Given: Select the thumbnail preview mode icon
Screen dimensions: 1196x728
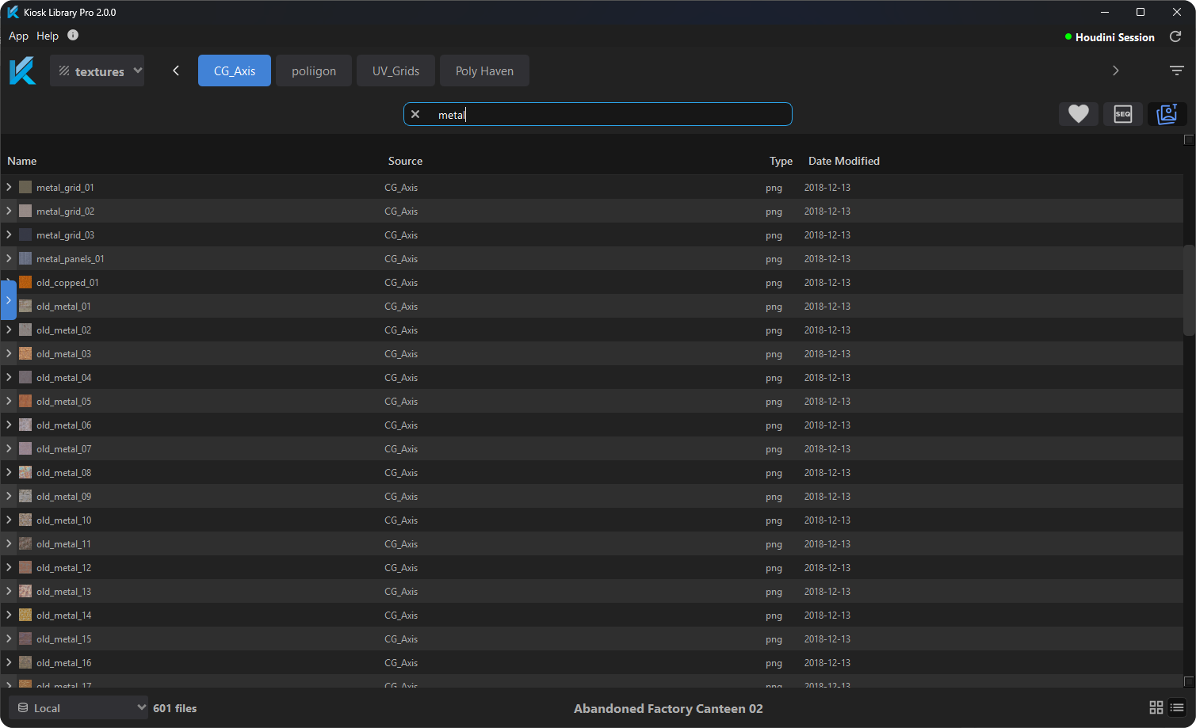Looking at the screenshot, I should coord(1167,113).
